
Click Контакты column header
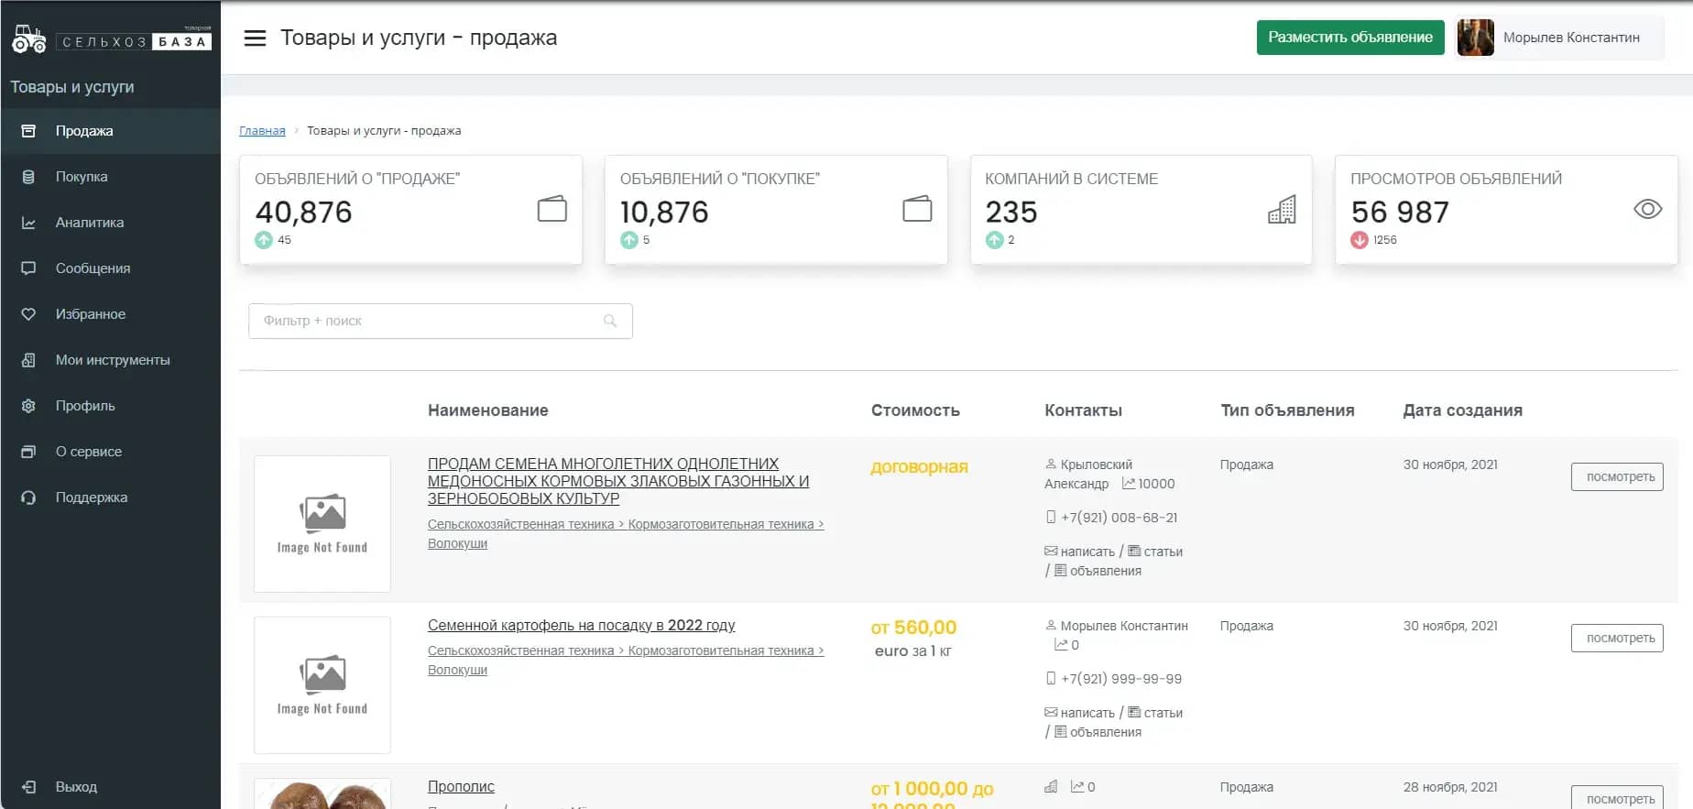click(x=1083, y=410)
